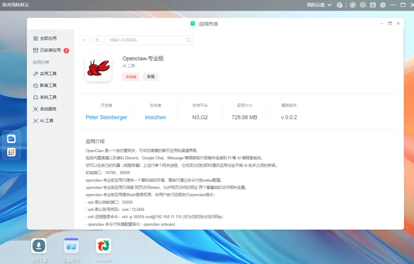Open settings with the gear icon in the top bar
Screen dimensions: 414x264
(x=383, y=5)
